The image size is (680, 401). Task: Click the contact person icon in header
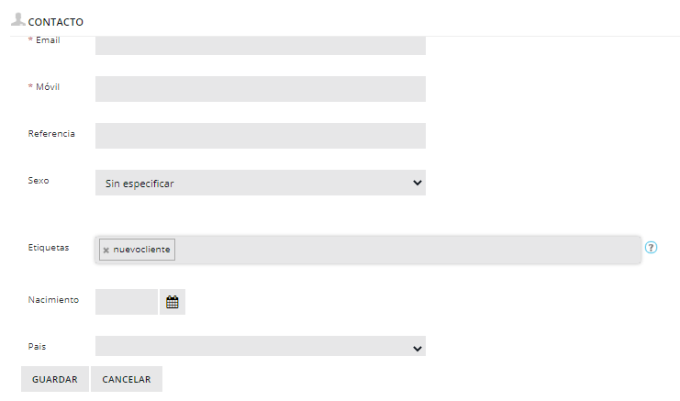(x=17, y=17)
